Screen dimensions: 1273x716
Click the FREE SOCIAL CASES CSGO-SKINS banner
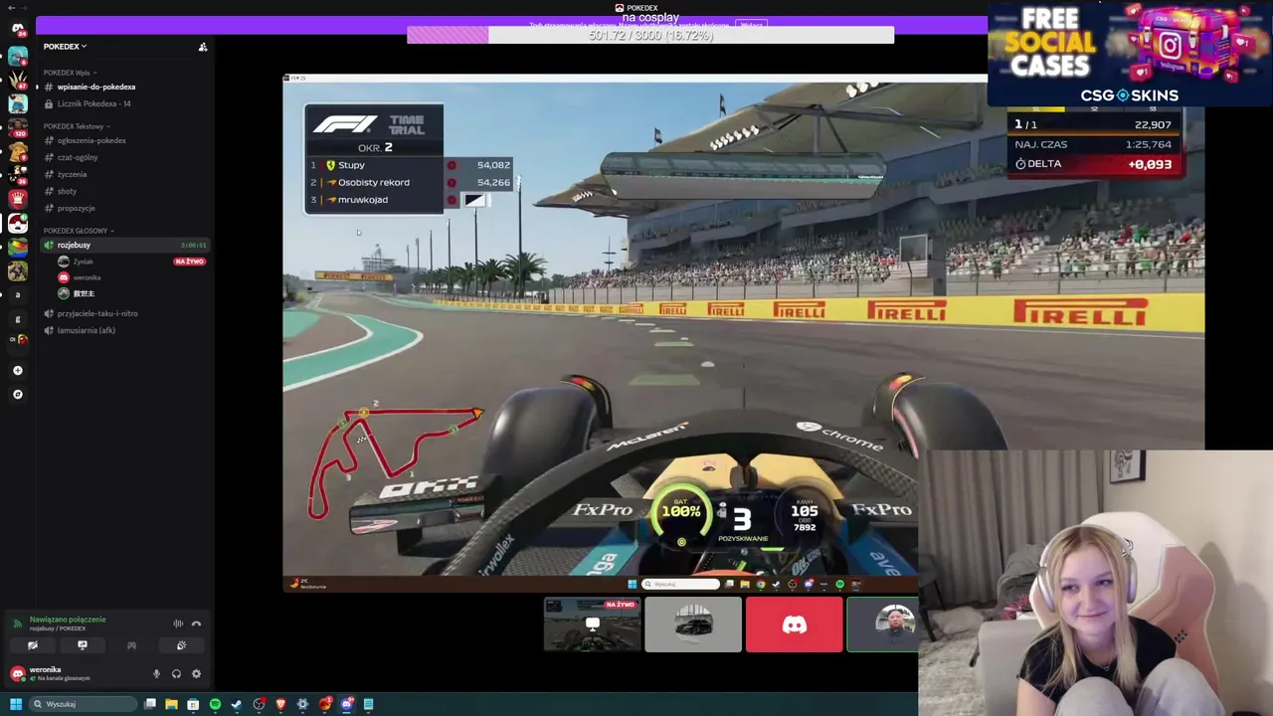[1130, 53]
